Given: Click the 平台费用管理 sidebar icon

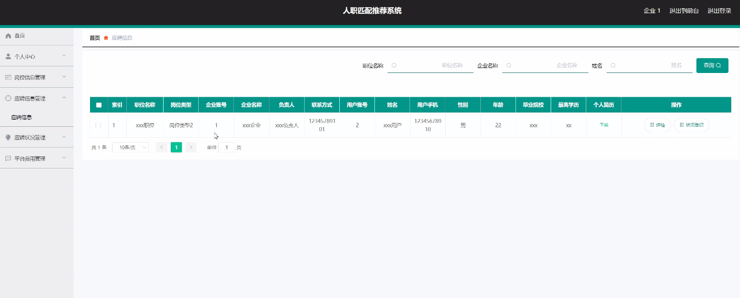Looking at the screenshot, I should 8,159.
